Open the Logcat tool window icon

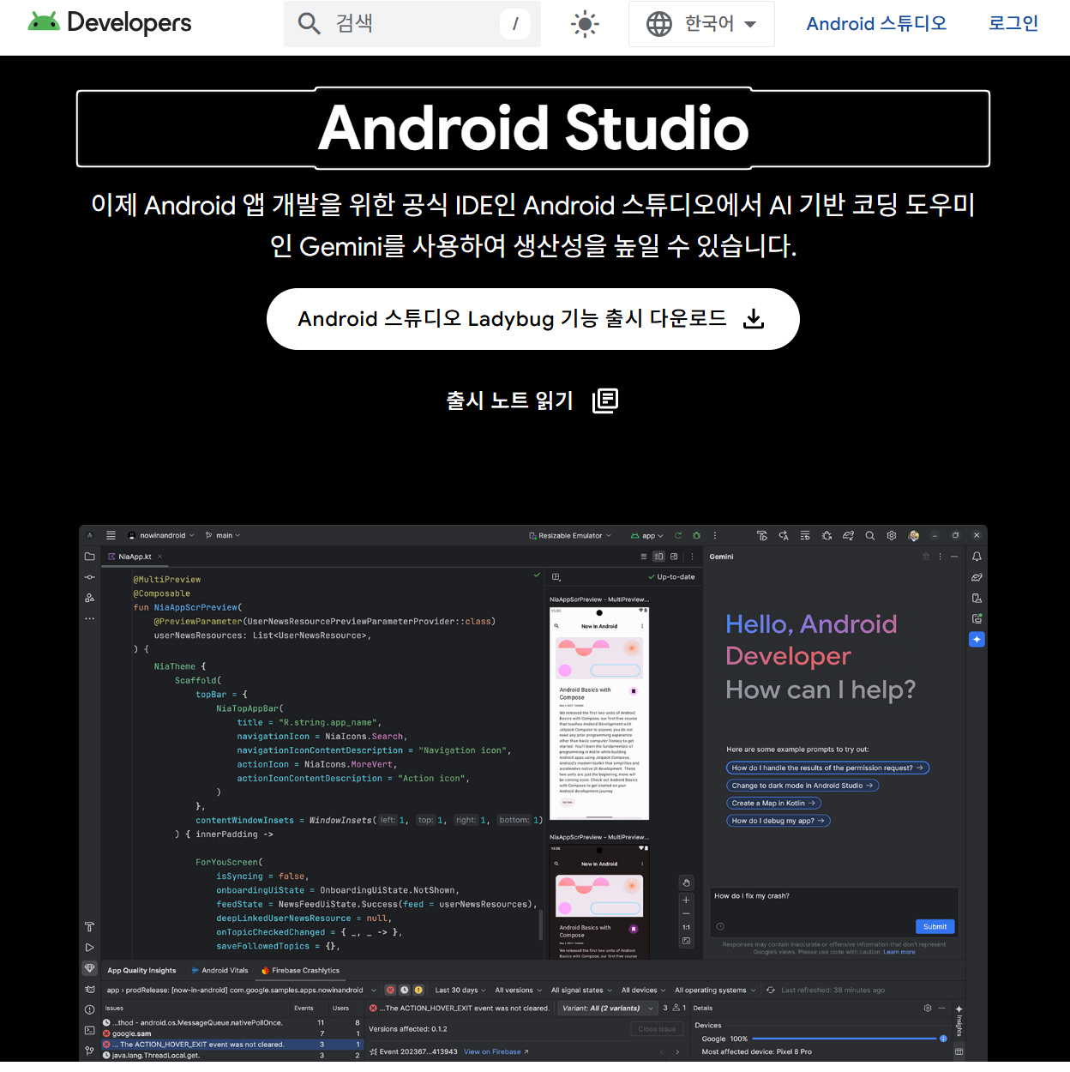coord(89,989)
